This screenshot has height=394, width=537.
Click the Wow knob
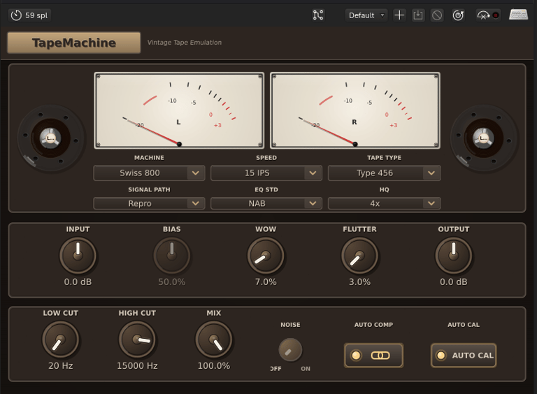coord(266,256)
